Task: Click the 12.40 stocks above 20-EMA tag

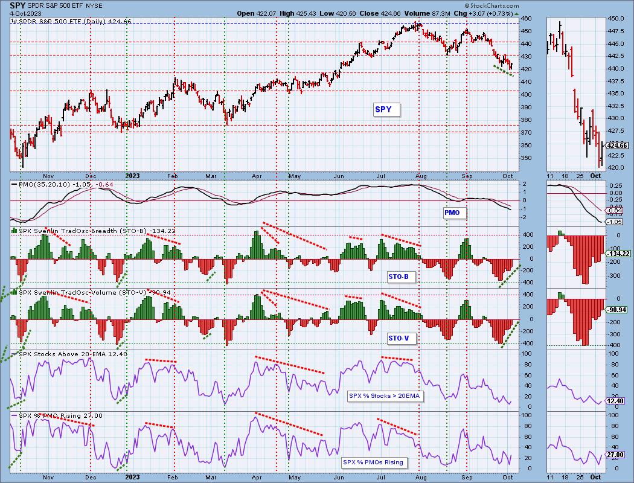Action: (616, 401)
